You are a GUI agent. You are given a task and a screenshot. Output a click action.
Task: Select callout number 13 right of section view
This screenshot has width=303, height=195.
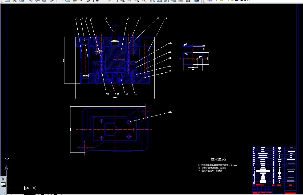click(x=170, y=71)
